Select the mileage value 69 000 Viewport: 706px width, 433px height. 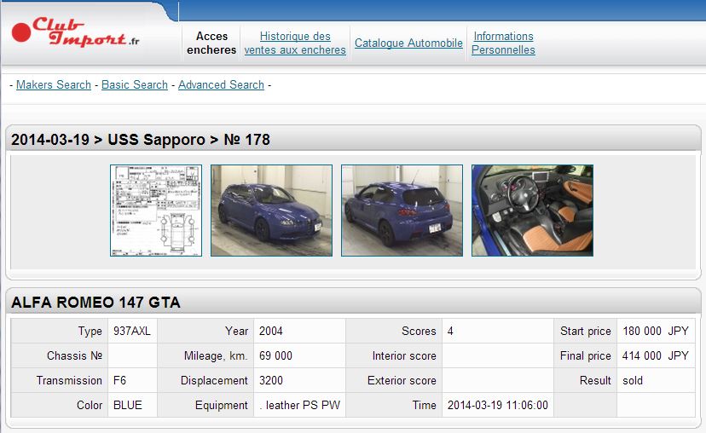tap(275, 356)
